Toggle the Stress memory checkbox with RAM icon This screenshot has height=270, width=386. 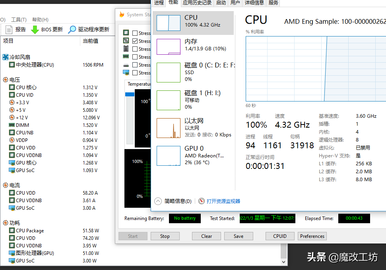point(135,57)
